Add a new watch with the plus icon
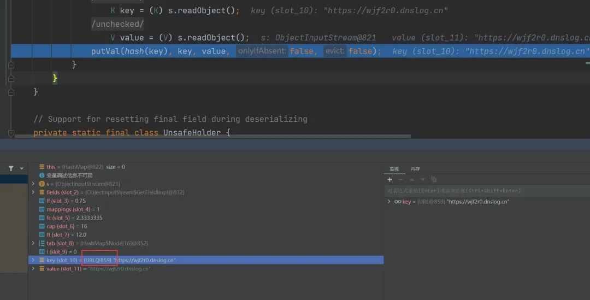The image size is (590, 300). [x=390, y=180]
